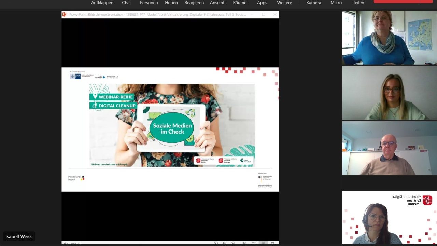Image resolution: width=437 pixels, height=246 pixels.
Task: Switch to slide sorter view icon
Action: (254, 243)
